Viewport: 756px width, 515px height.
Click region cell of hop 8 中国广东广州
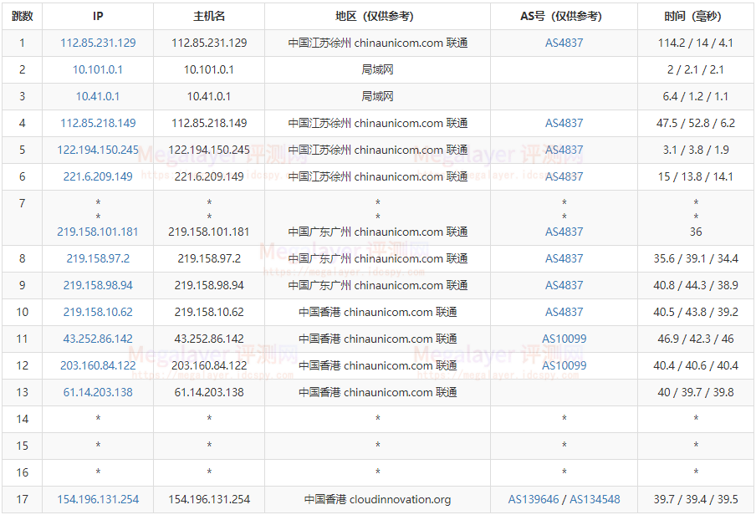pos(377,258)
